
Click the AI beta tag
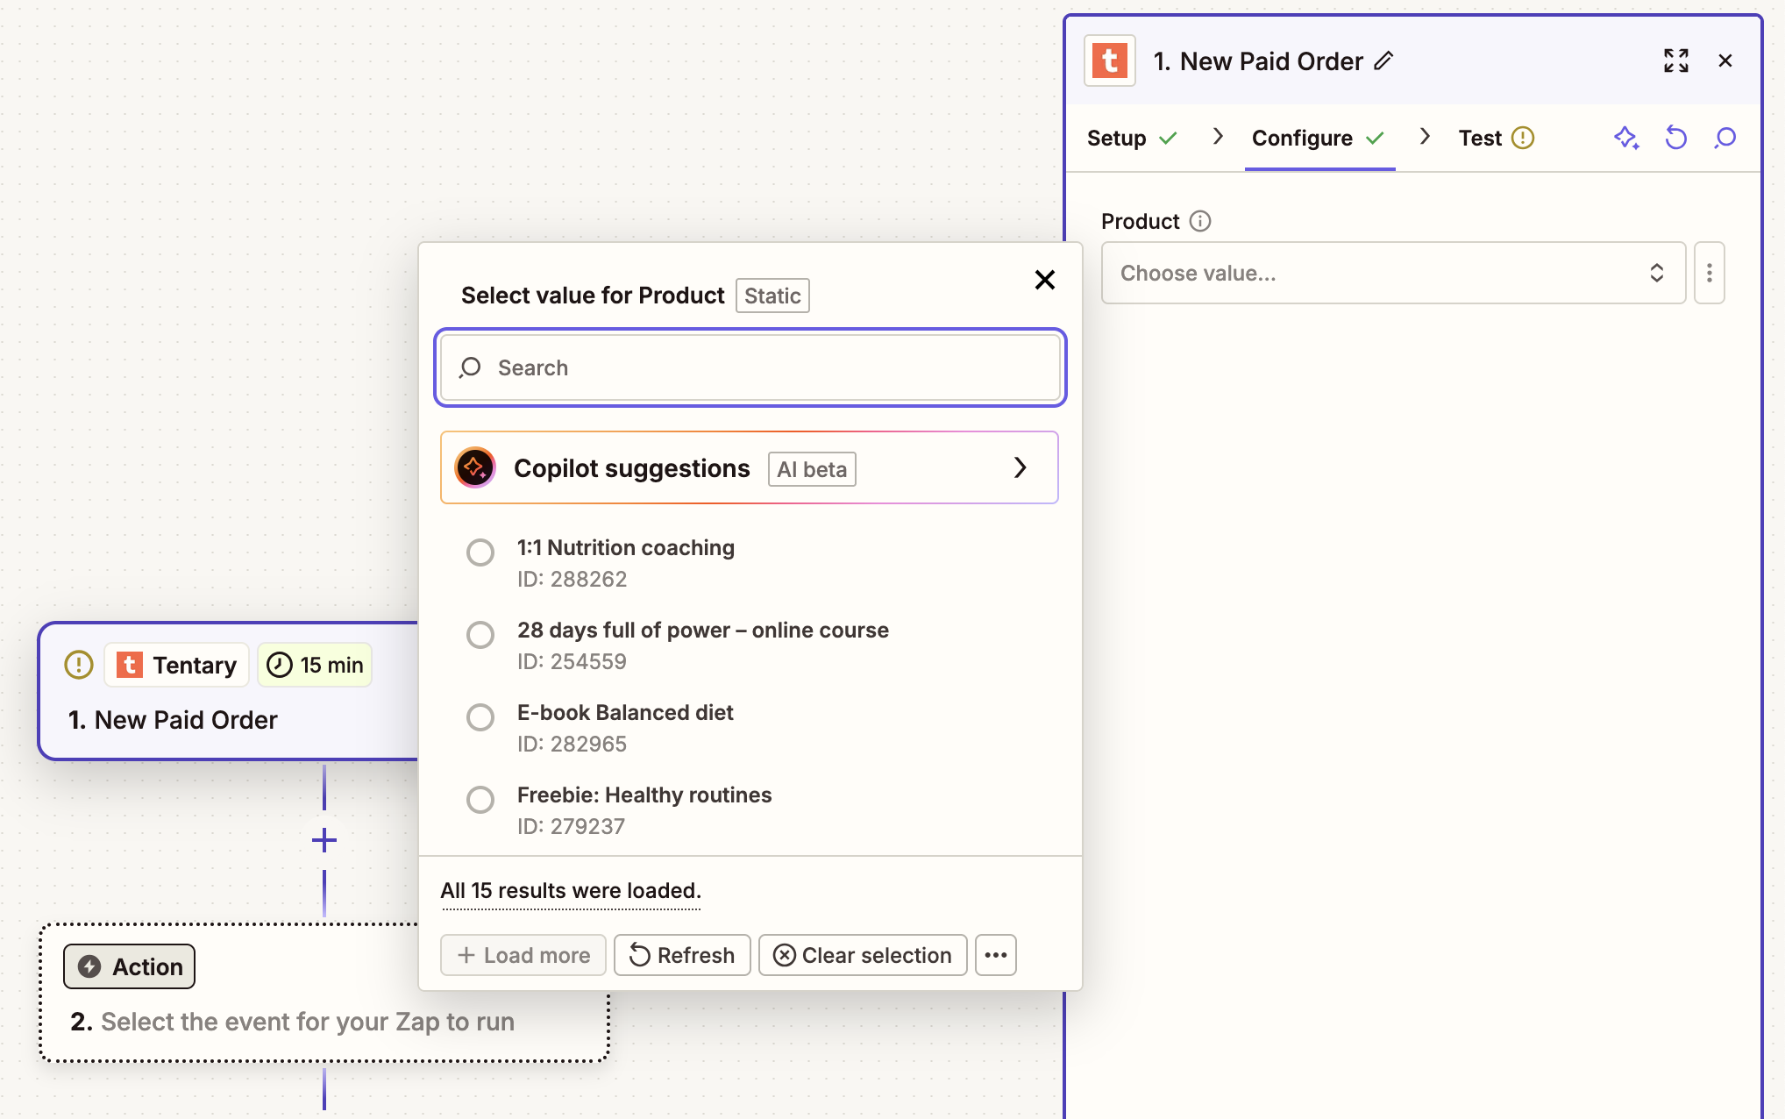[812, 469]
